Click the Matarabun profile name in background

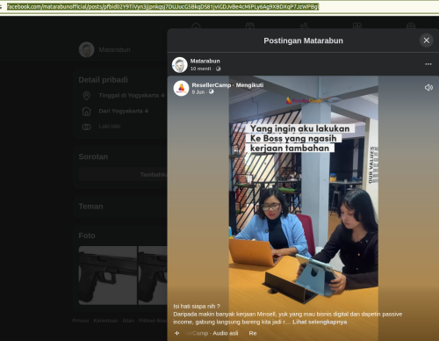tap(114, 50)
